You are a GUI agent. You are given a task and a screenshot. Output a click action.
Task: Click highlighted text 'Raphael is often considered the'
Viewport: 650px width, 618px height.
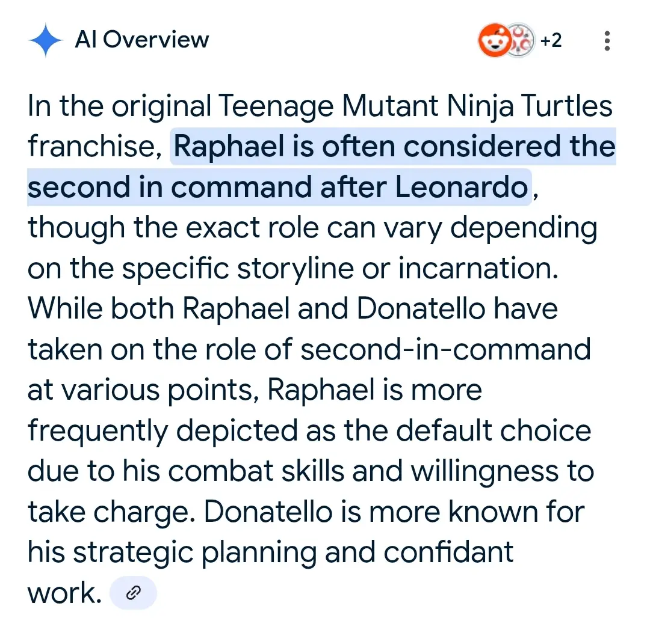click(394, 146)
